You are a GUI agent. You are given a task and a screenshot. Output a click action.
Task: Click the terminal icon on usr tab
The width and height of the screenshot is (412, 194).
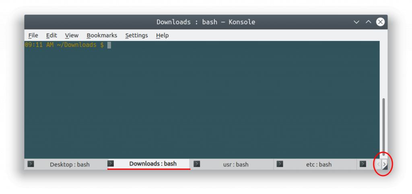pos(197,164)
